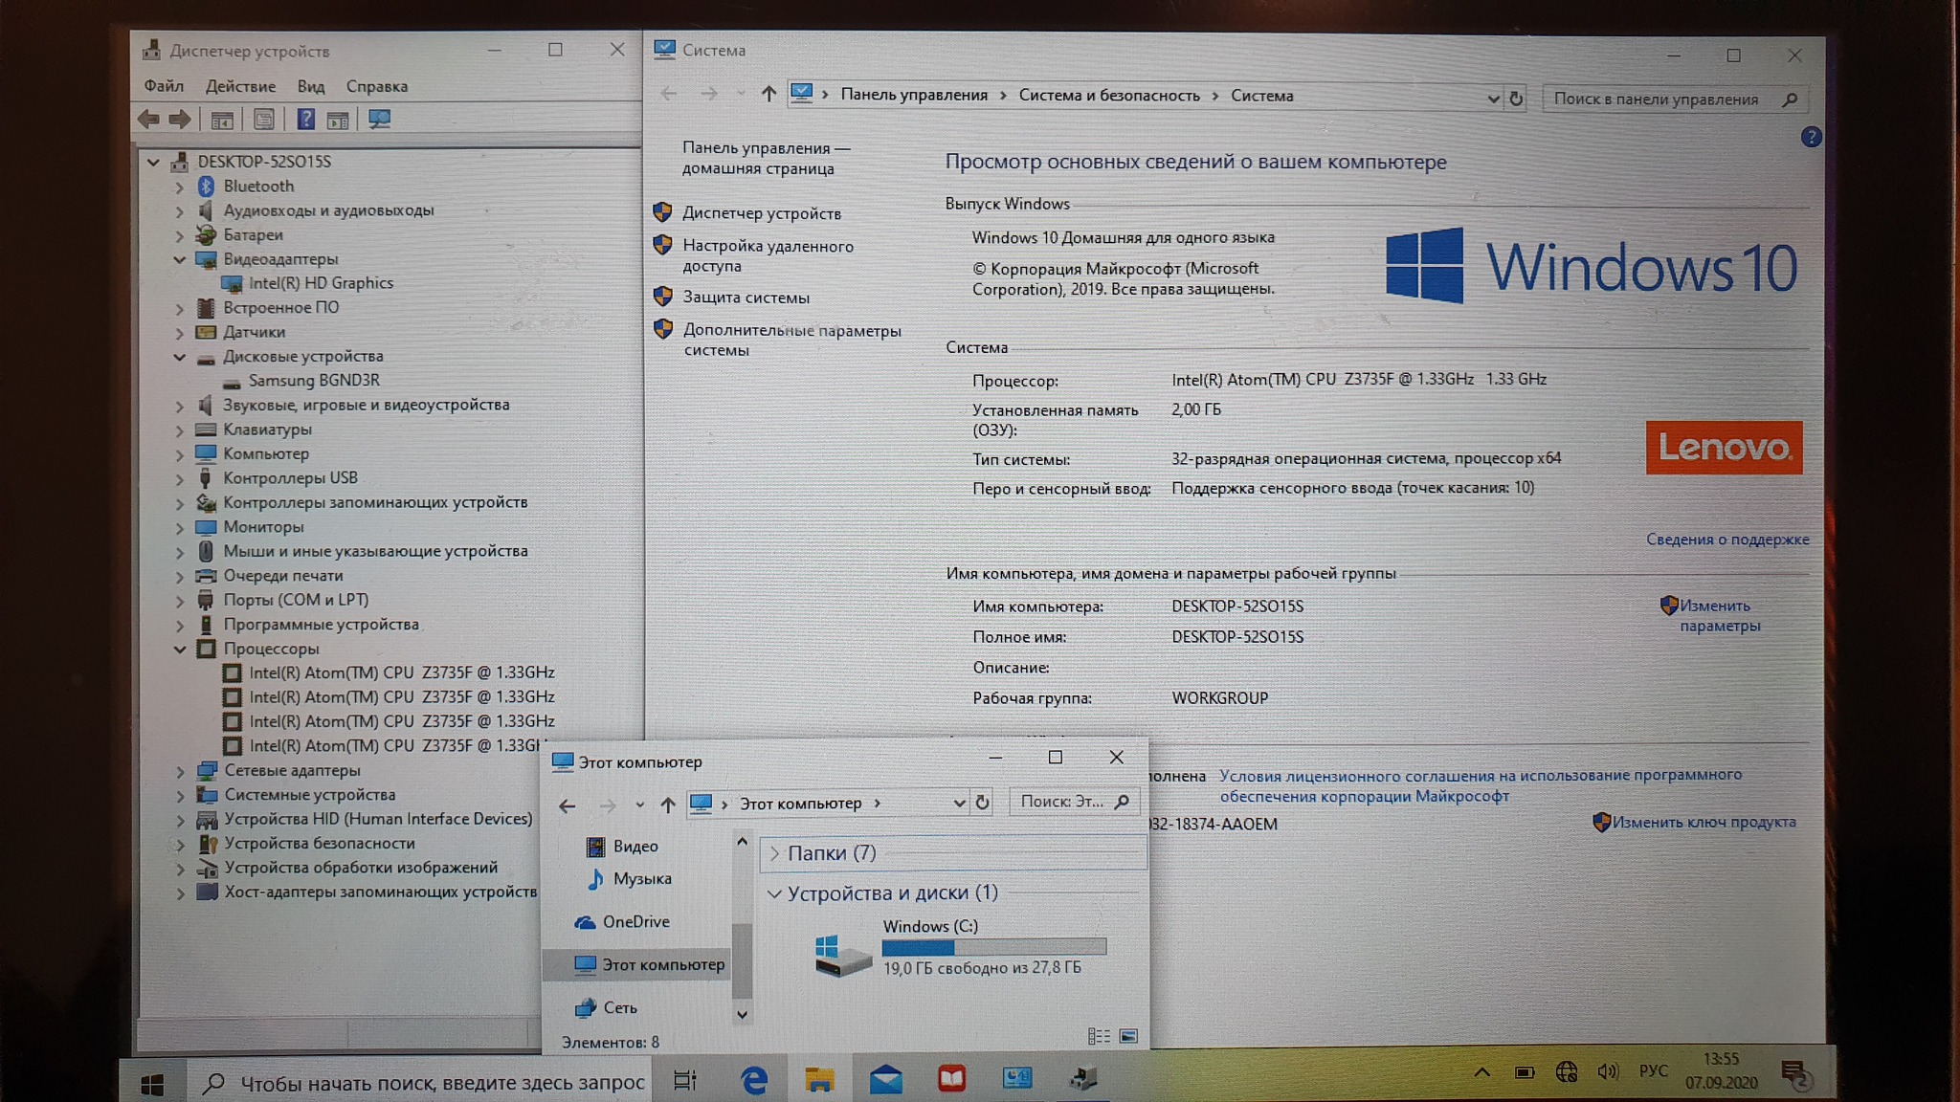
Task: Open the Вид menu in Device Manager
Action: pyautogui.click(x=310, y=86)
